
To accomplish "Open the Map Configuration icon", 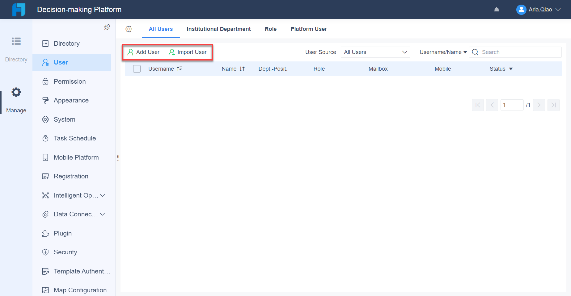I will [x=45, y=290].
